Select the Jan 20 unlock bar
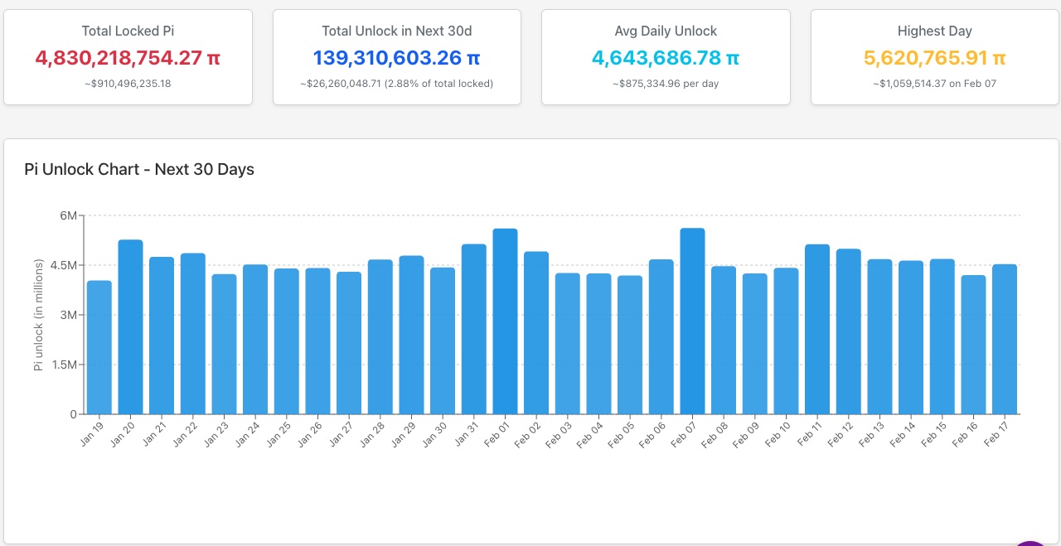Viewport: 1061px width, 546px height. [x=130, y=327]
